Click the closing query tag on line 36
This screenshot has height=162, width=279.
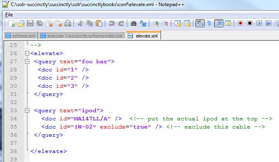pyautogui.click(x=49, y=135)
